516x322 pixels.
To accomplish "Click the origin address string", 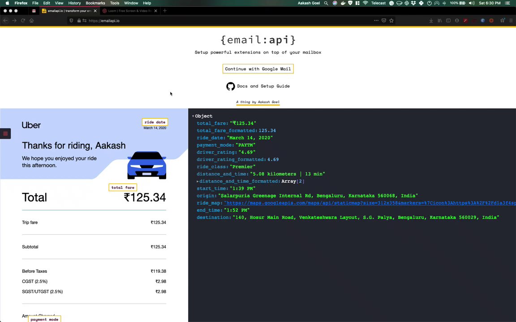I will [x=318, y=196].
